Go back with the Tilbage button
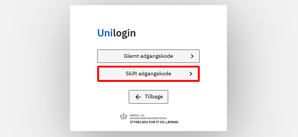Viewport: 298px width, 137px height. pyautogui.click(x=148, y=97)
